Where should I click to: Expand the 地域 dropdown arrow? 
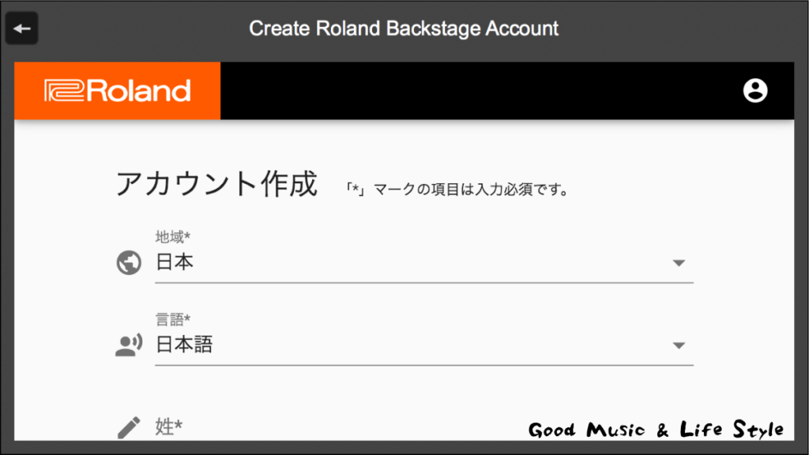point(679,263)
